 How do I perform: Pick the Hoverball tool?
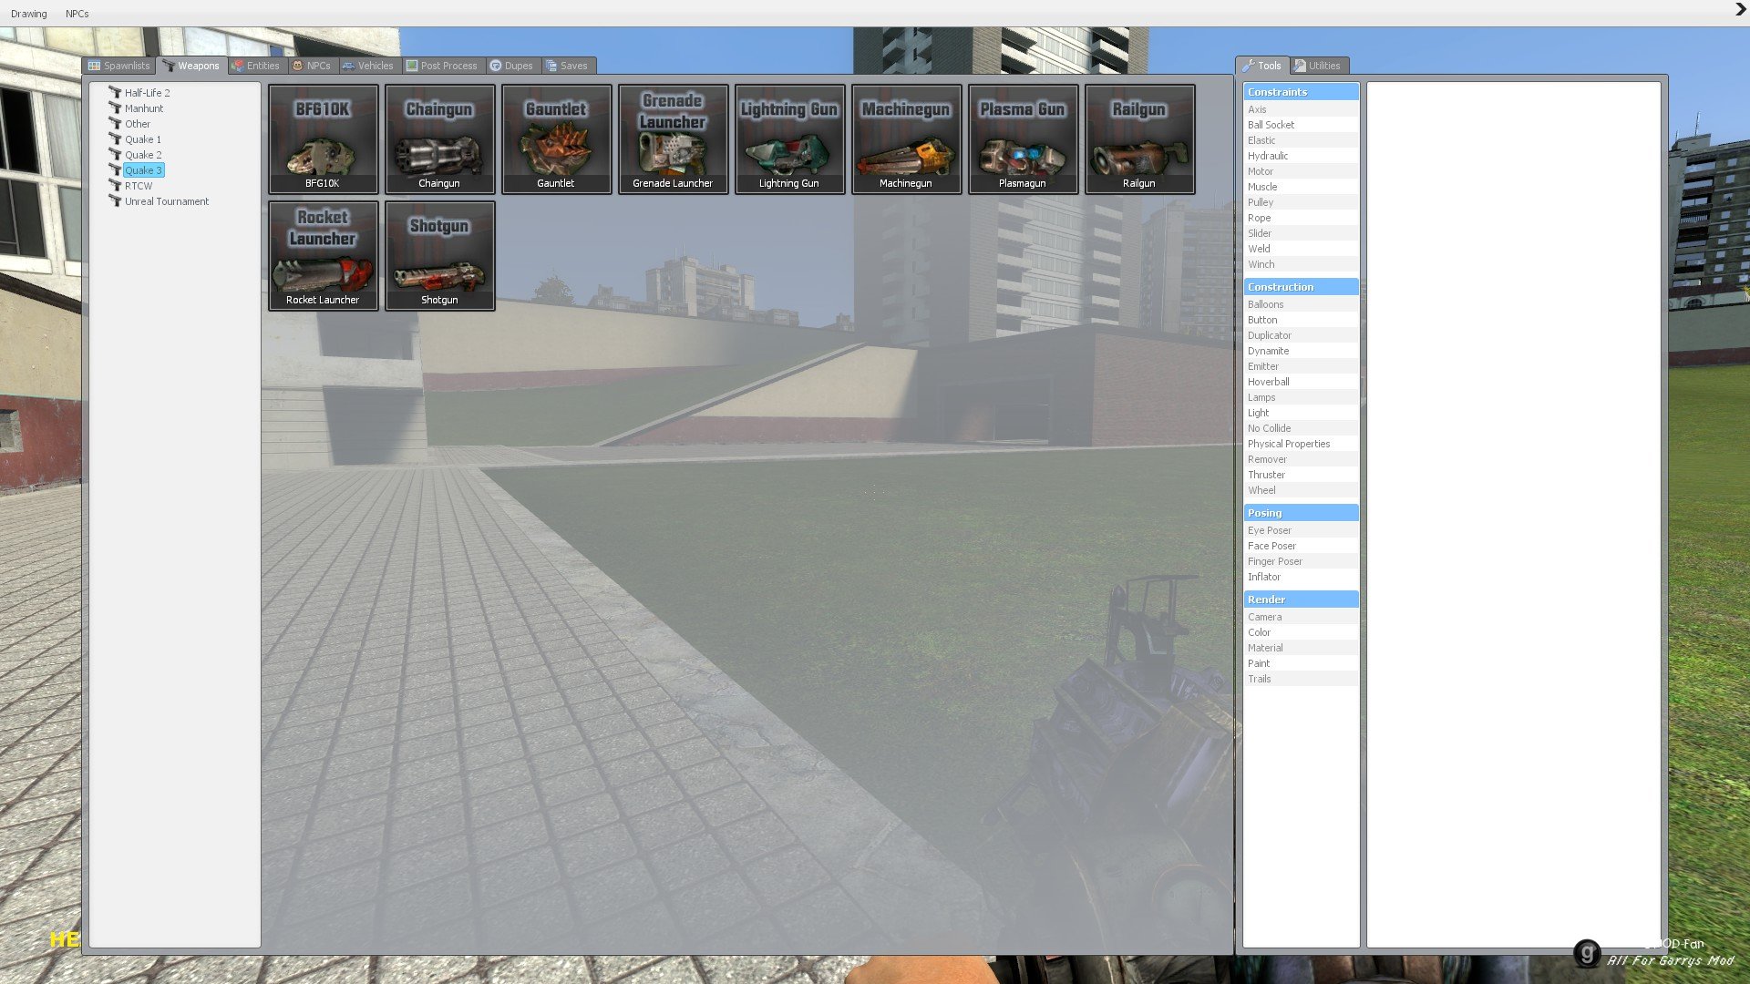pos(1301,382)
